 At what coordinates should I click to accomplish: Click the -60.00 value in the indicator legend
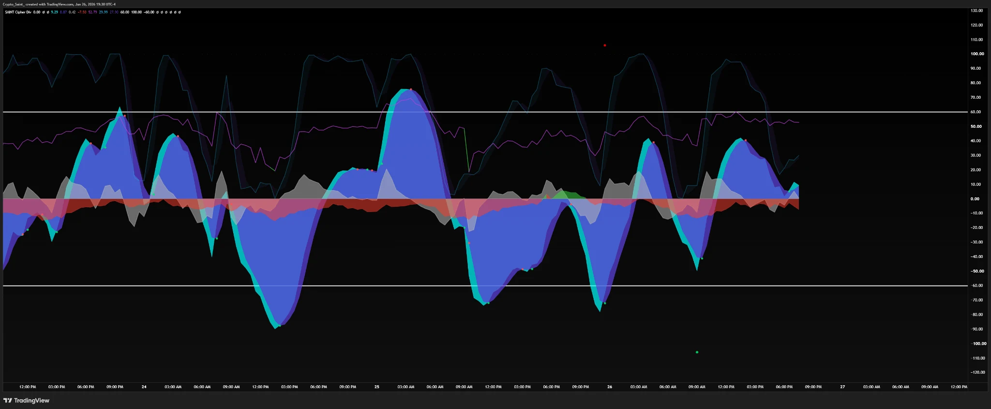click(149, 12)
